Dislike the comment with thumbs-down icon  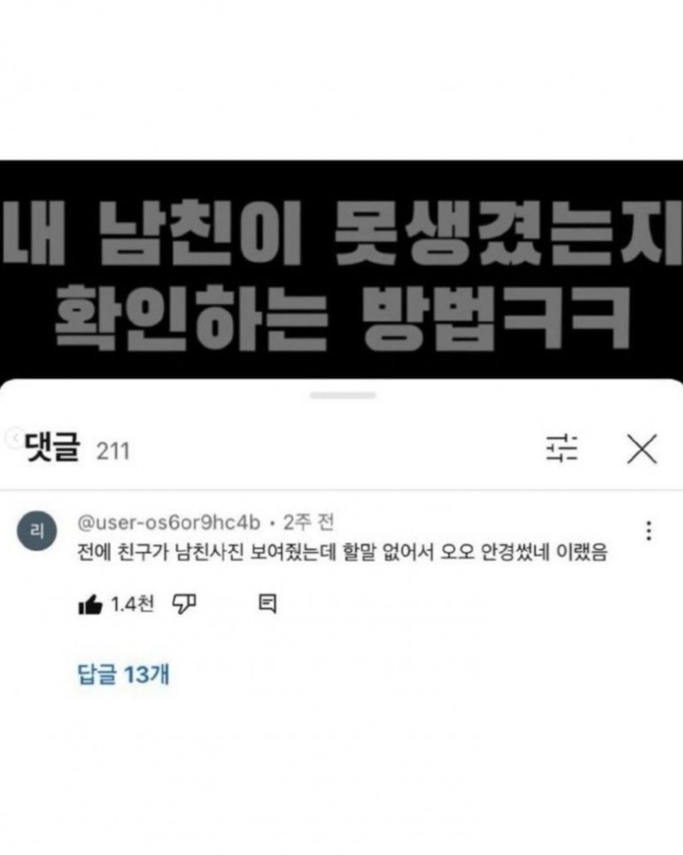[184, 604]
